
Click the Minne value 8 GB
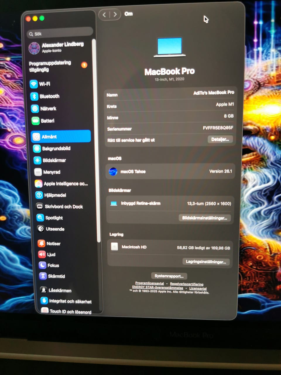pos(229,116)
